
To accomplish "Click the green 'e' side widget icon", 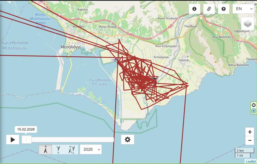I will [253, 111].
